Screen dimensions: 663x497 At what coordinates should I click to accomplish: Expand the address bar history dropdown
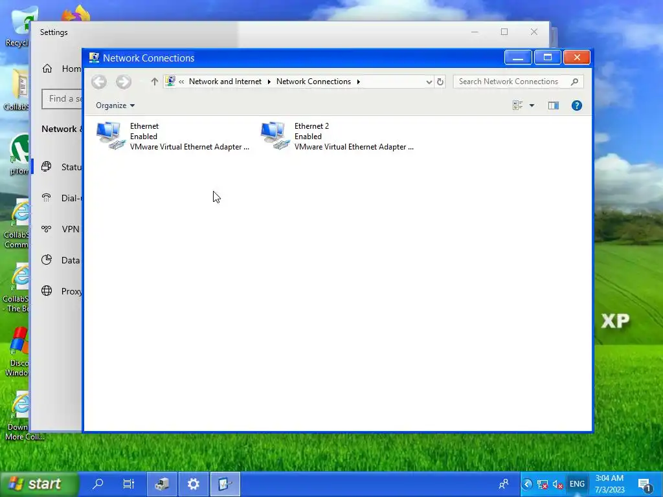pyautogui.click(x=429, y=82)
